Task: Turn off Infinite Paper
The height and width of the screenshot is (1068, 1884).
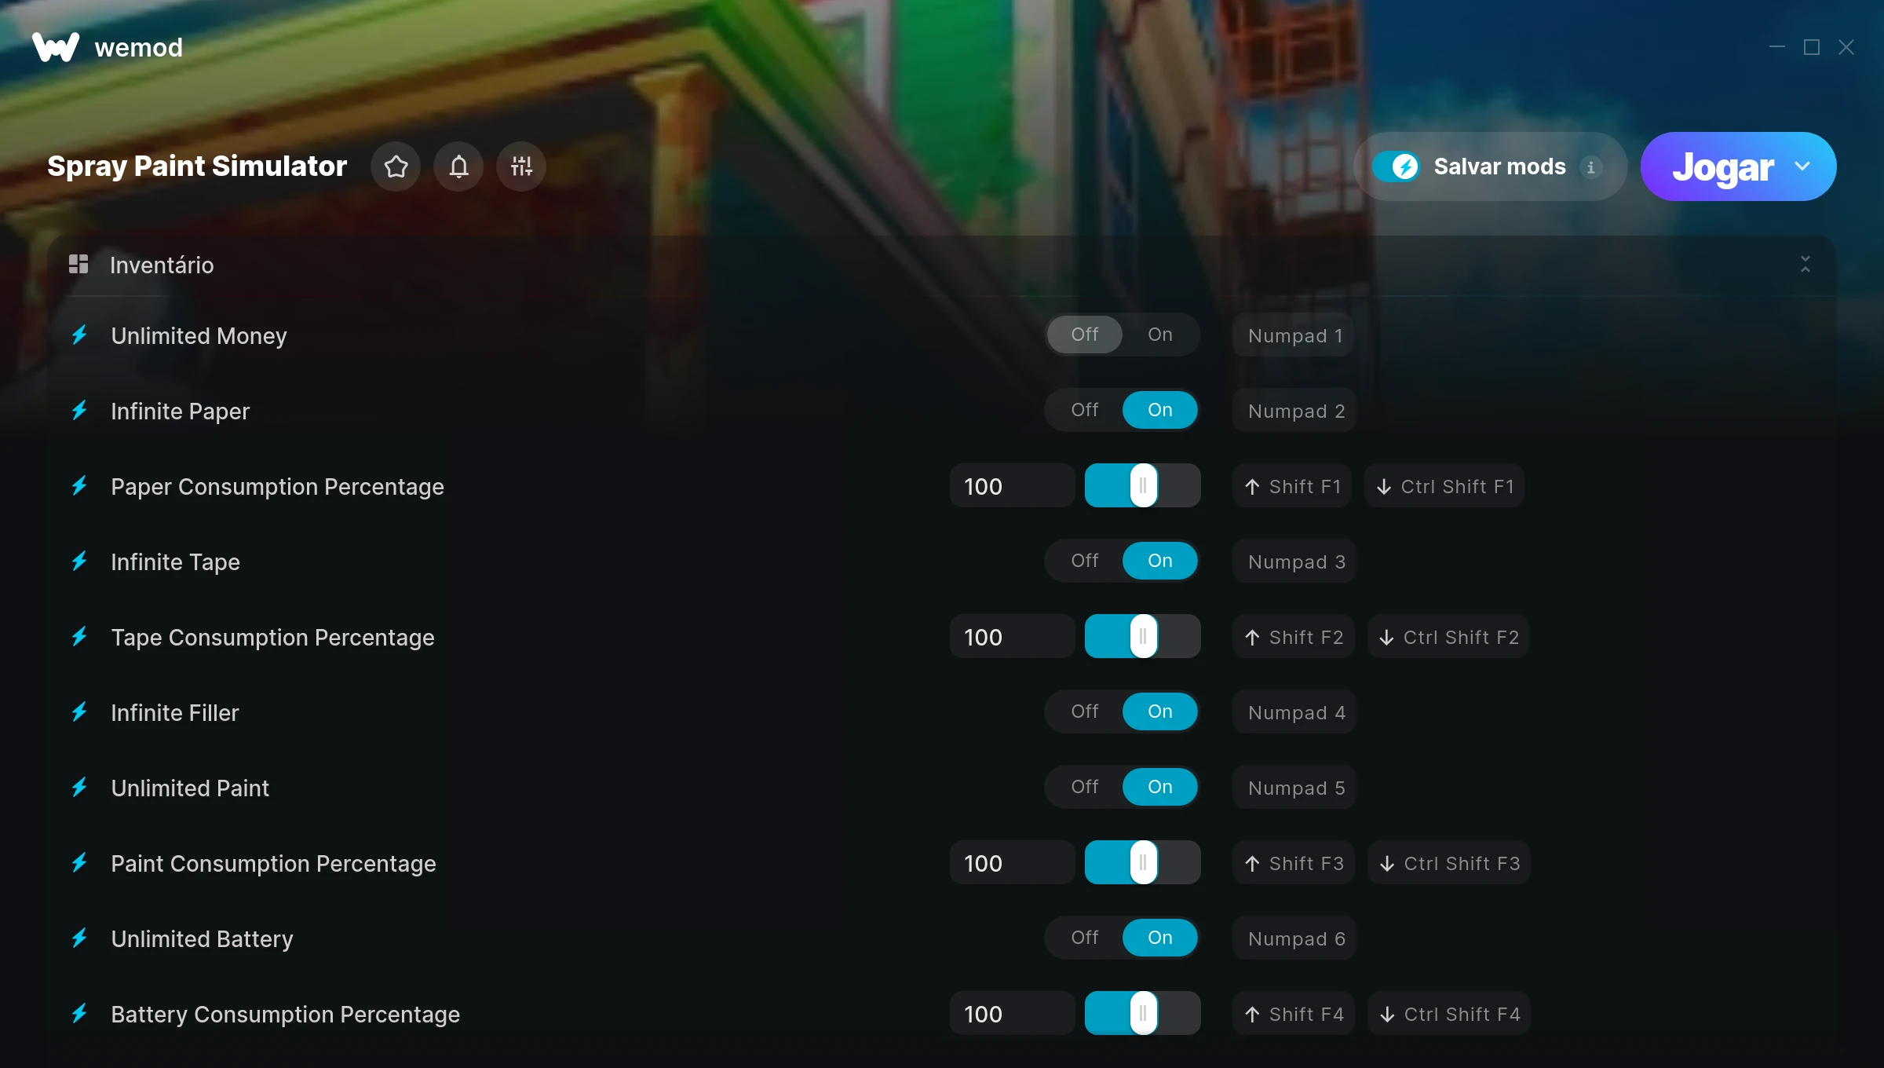Action: pyautogui.click(x=1084, y=410)
